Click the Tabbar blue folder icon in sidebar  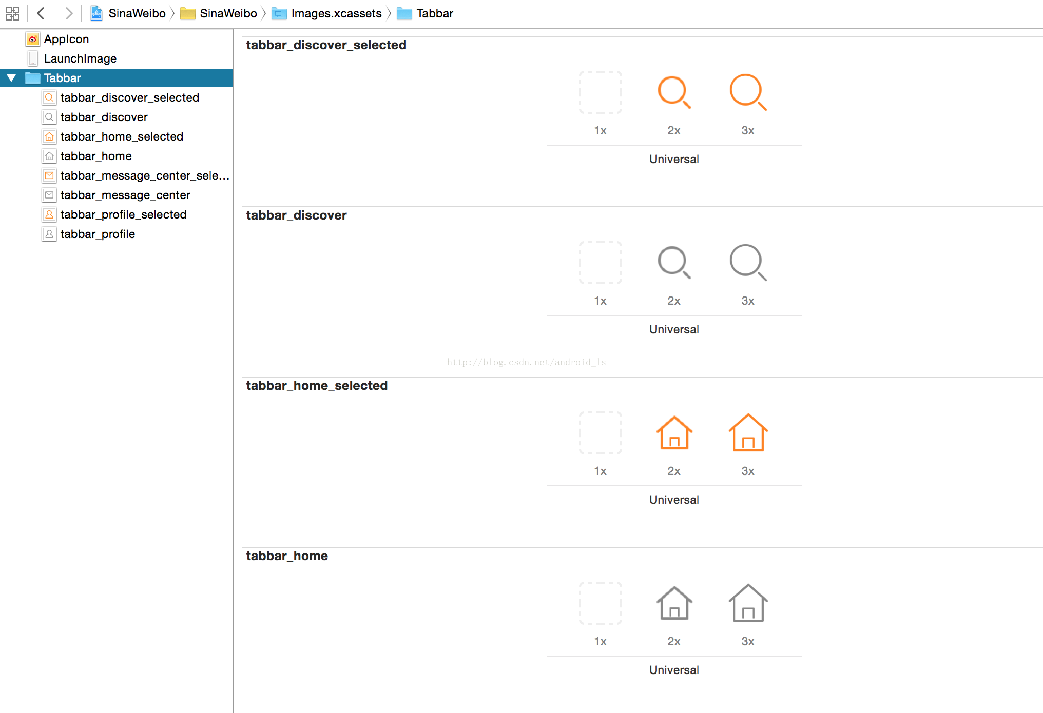point(33,78)
